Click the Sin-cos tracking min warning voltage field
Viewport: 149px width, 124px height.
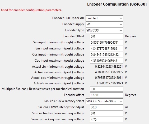click(107, 113)
